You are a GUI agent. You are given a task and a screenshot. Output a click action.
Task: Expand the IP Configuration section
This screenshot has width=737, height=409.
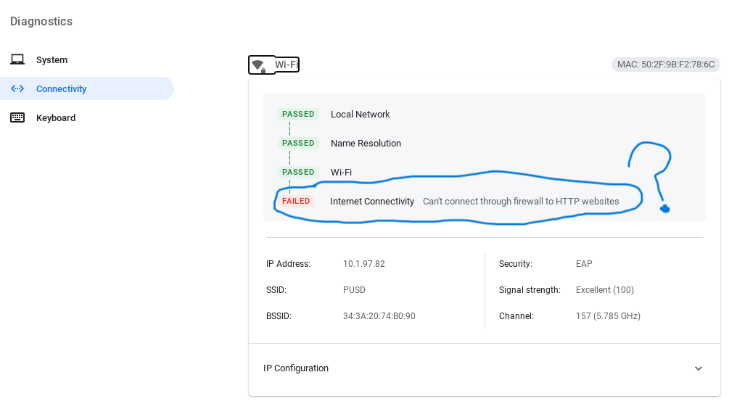click(484, 368)
